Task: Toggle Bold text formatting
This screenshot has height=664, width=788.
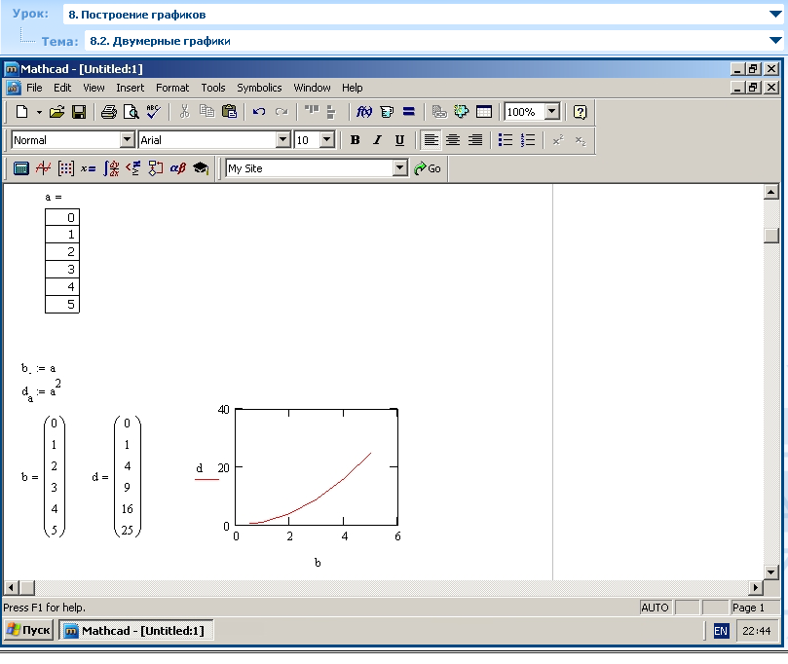Action: coord(355,140)
